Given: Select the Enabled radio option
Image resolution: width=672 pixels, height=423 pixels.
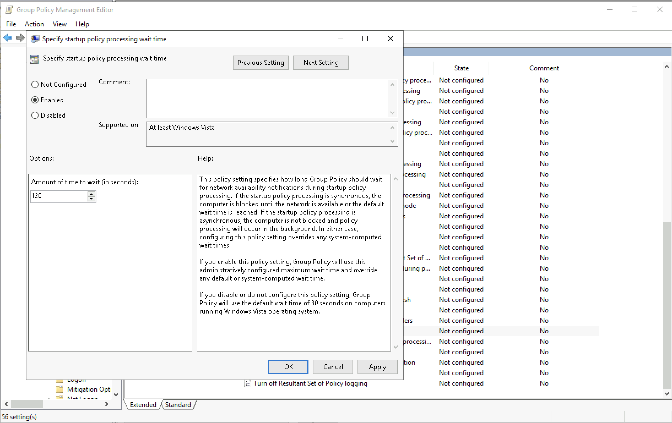Looking at the screenshot, I should pyautogui.click(x=35, y=100).
